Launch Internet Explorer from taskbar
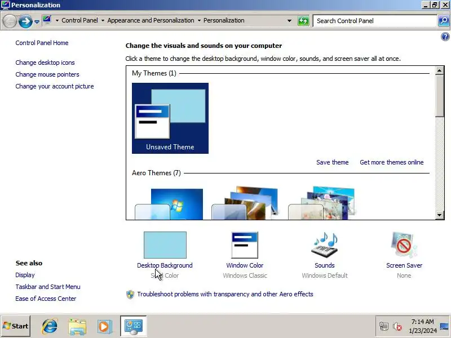 tap(50, 326)
